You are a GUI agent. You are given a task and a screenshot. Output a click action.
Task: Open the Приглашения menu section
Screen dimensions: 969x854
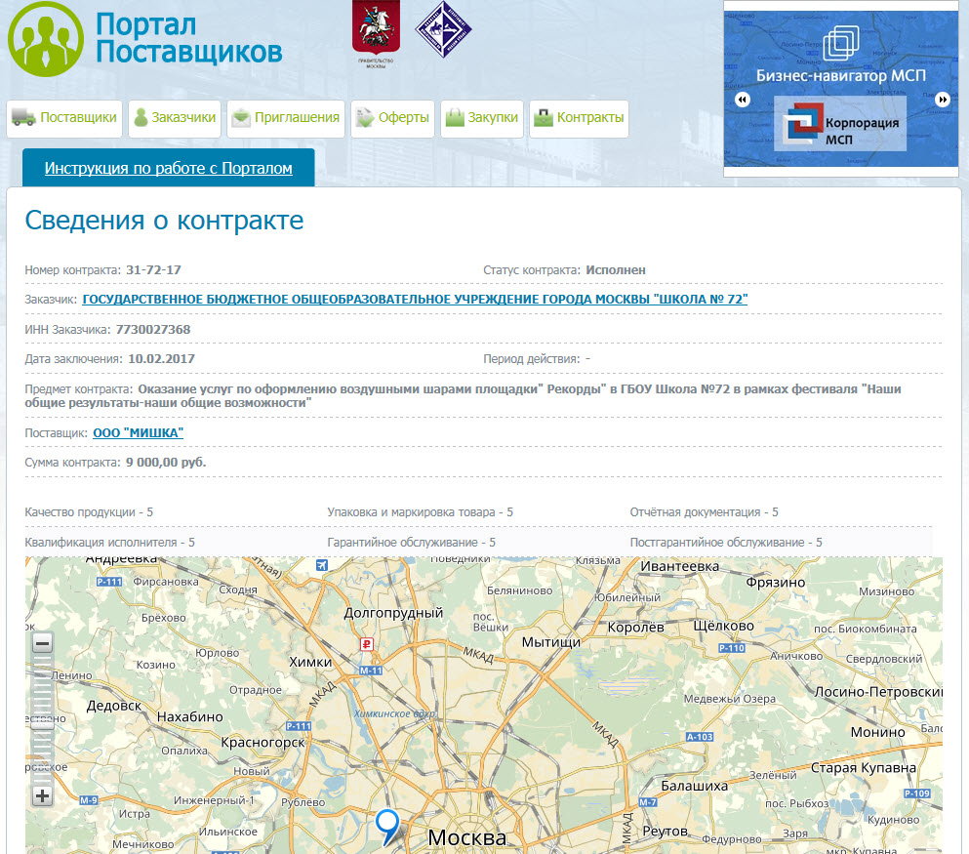[x=285, y=119]
